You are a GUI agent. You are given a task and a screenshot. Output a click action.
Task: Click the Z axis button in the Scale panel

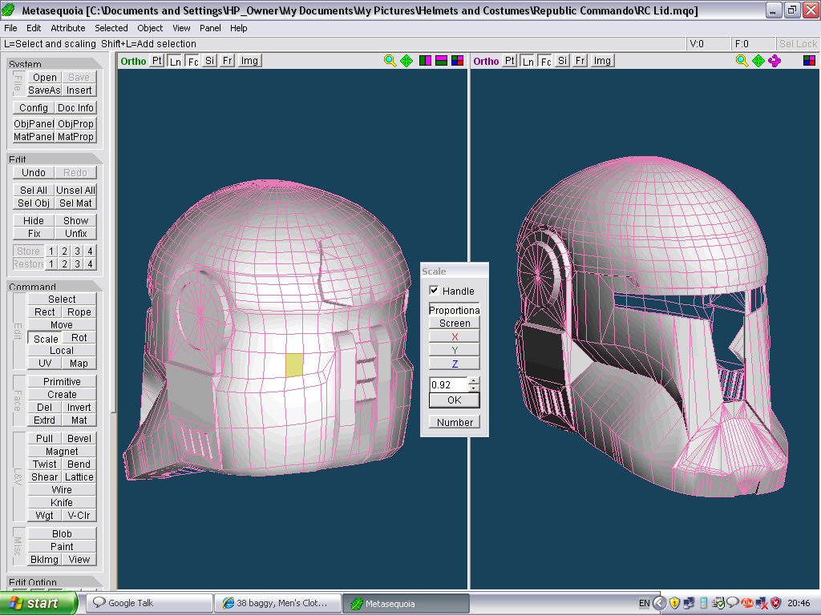click(455, 364)
